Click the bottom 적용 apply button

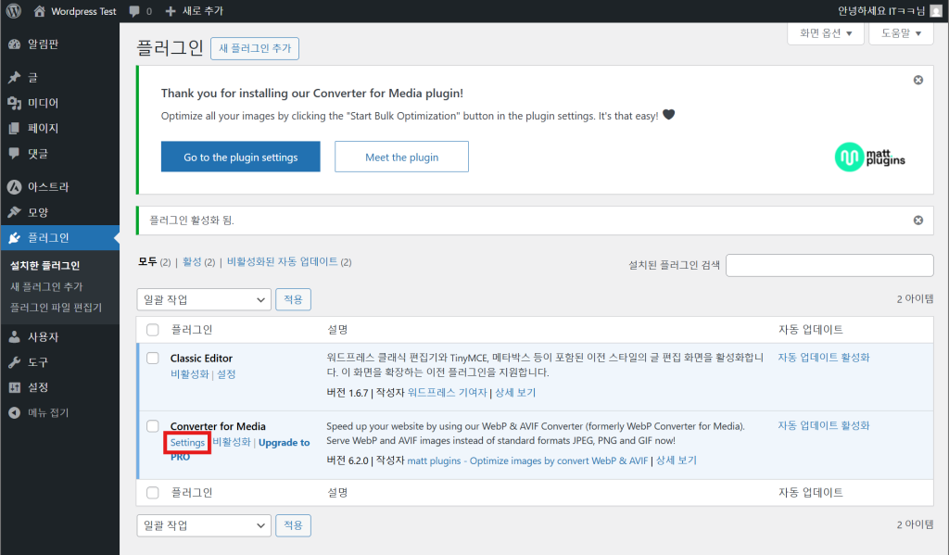(293, 525)
